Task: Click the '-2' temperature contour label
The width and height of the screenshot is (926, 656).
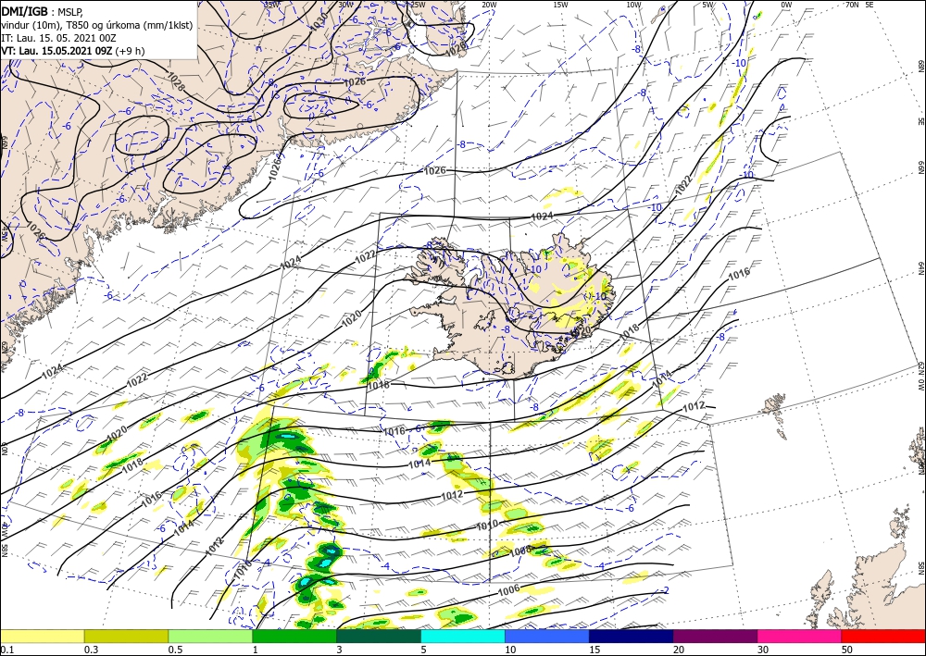Action: point(665,590)
